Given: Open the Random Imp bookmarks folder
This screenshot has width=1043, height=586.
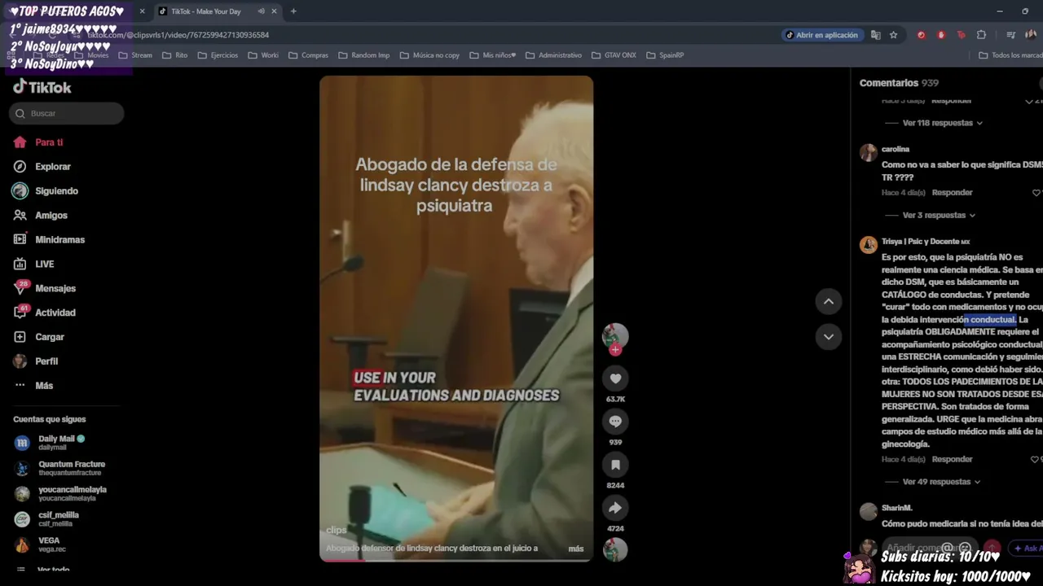Looking at the screenshot, I should 363,55.
